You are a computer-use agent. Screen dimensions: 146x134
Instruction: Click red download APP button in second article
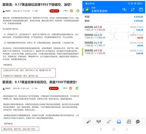pos(54,88)
